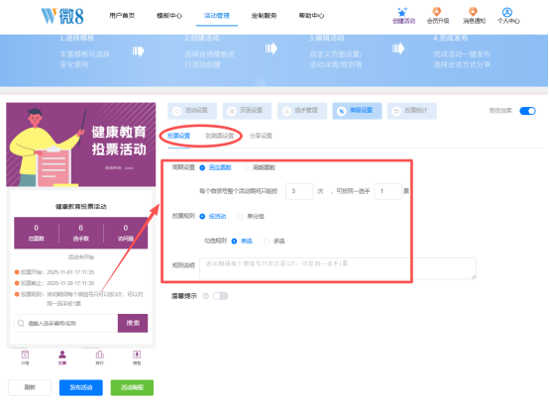The image size is (549, 402).
Task: Click the 活动设置 tab icon
Action: tap(177, 111)
